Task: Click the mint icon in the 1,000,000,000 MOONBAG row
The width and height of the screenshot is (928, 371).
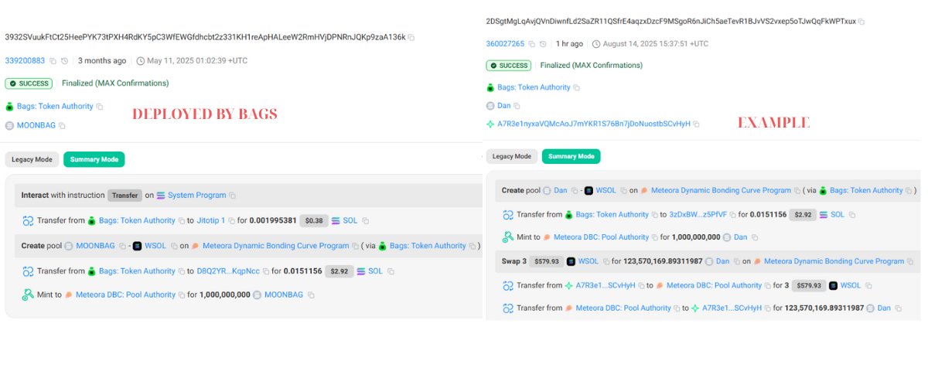Action: pos(29,294)
